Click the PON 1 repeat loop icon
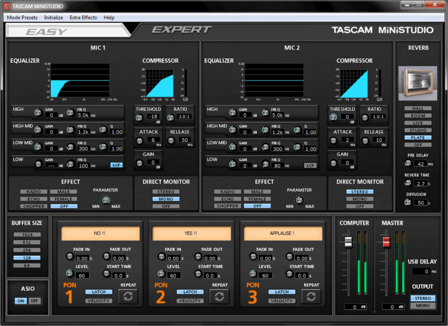Image resolution: width=448 pixels, height=326 pixels. click(128, 296)
